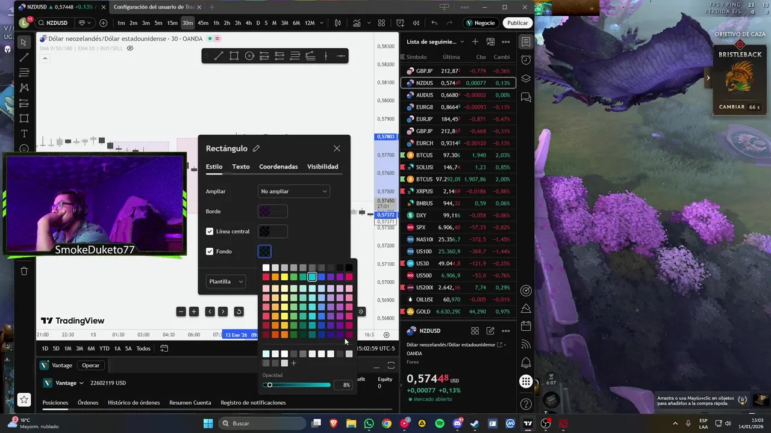Open chat bubbles icon in right sidebar
This screenshot has height=433, width=771.
[x=526, y=97]
